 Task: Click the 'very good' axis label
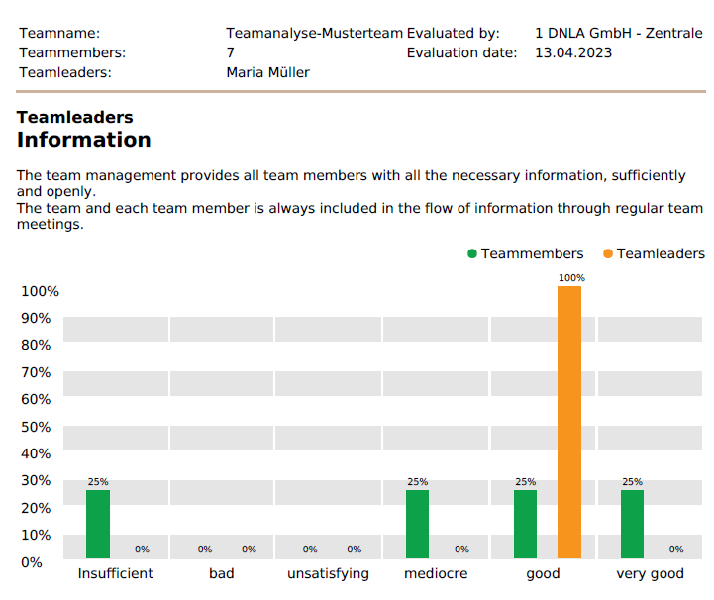(x=650, y=574)
